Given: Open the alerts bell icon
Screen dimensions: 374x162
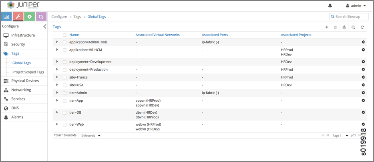Looking at the screenshot, I should tap(330, 6).
